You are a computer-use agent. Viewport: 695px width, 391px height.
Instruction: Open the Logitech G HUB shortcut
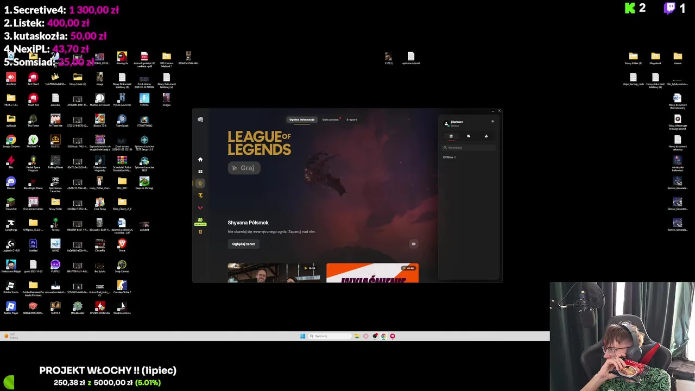click(x=11, y=246)
